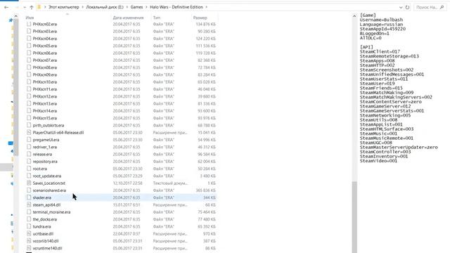450x253 pixels.
Task: Select PHXscn07.era file name
Action: (45, 60)
